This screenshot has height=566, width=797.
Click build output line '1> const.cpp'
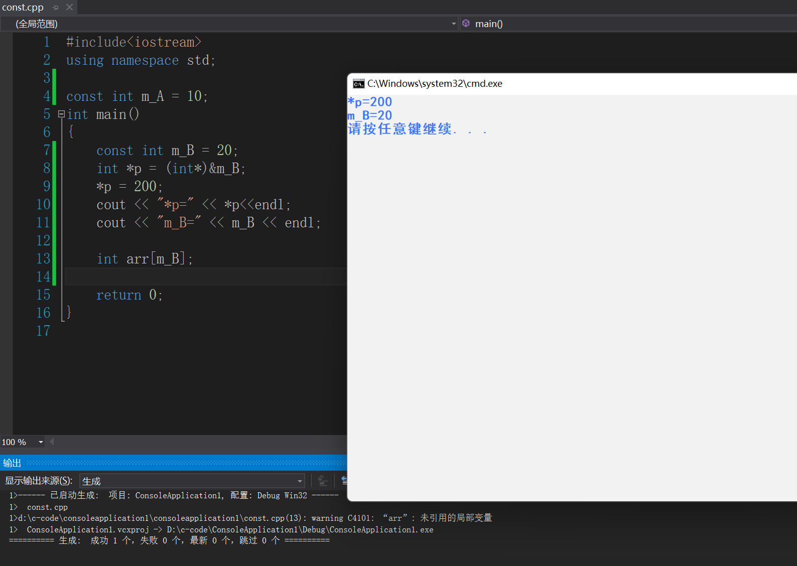38,507
